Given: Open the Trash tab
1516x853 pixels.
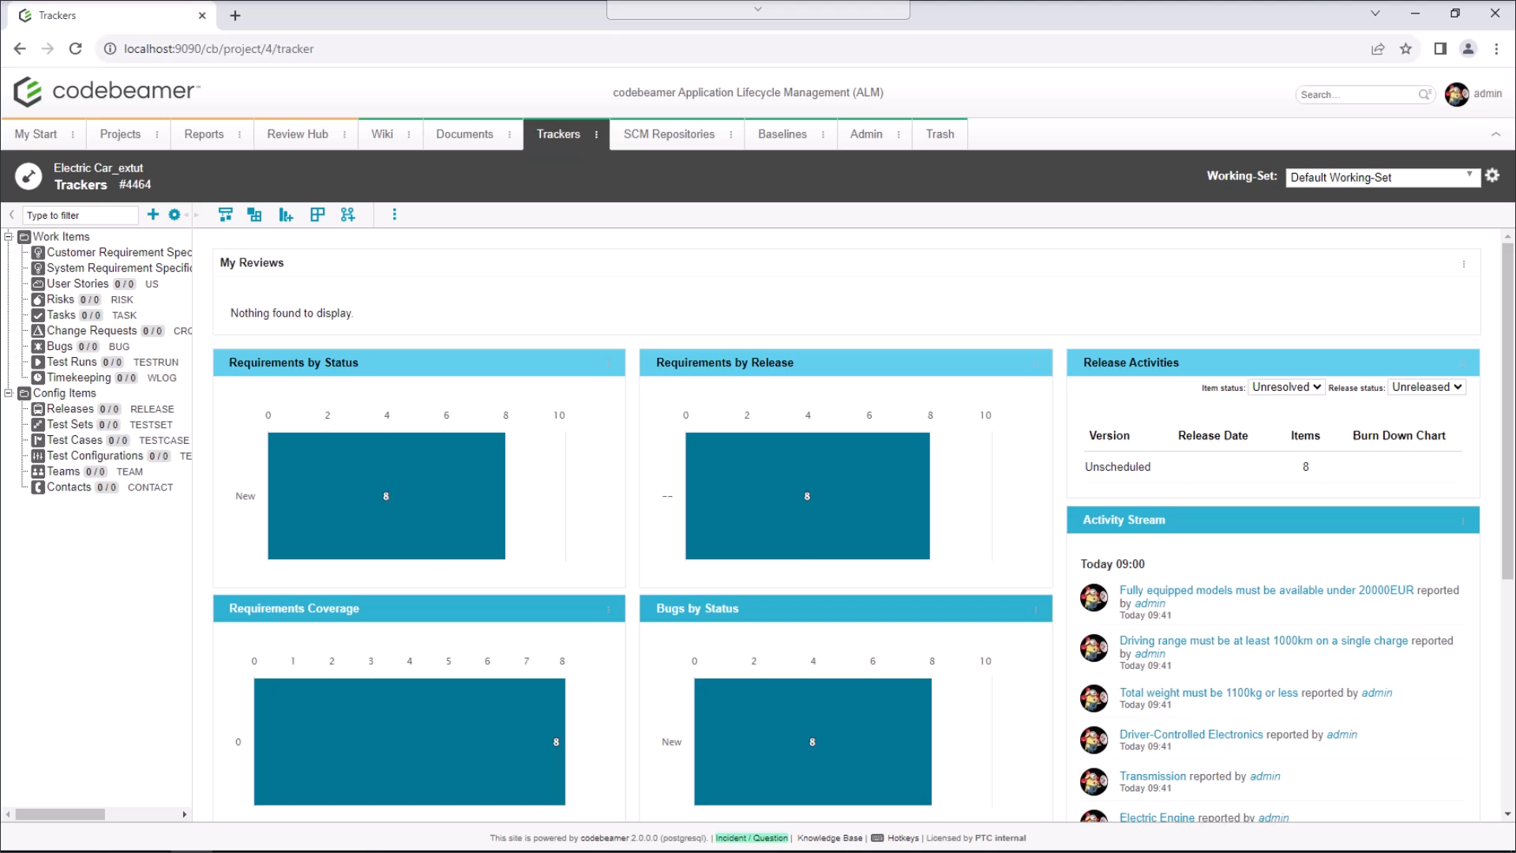Looking at the screenshot, I should coord(940,134).
